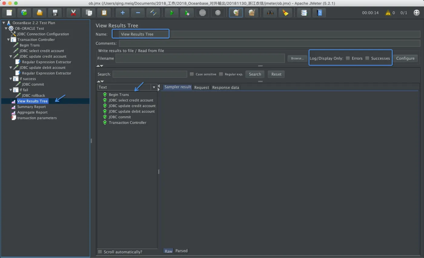Click the Toggle enable/disable icon
Image resolution: width=424 pixels, height=258 pixels.
tap(153, 13)
